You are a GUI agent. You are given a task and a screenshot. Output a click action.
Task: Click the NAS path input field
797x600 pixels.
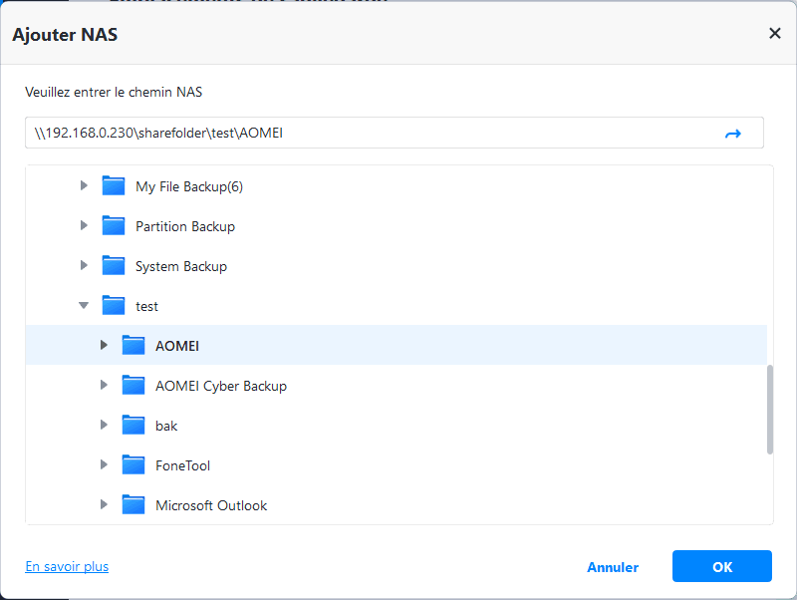click(369, 134)
